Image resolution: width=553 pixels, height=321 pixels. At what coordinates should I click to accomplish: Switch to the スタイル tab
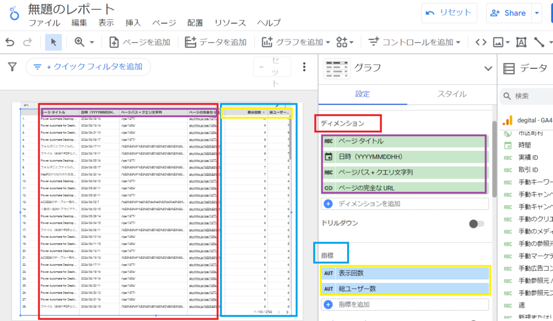coord(451,94)
